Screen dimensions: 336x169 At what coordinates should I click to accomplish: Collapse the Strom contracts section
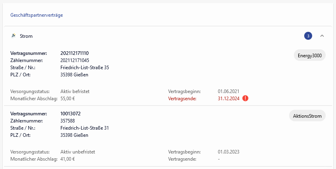pos(322,36)
